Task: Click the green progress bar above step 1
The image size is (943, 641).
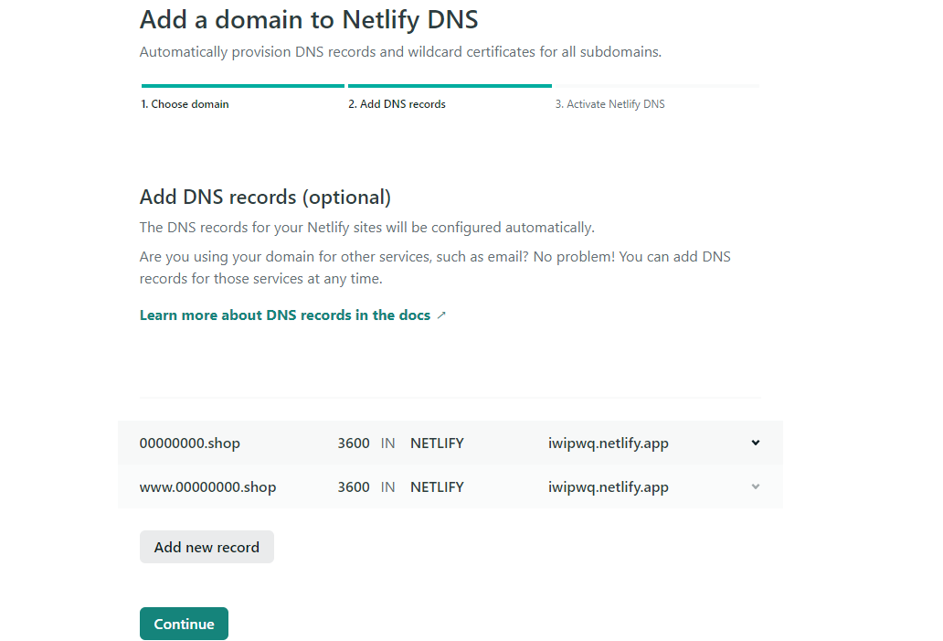Action: pyautogui.click(x=243, y=86)
